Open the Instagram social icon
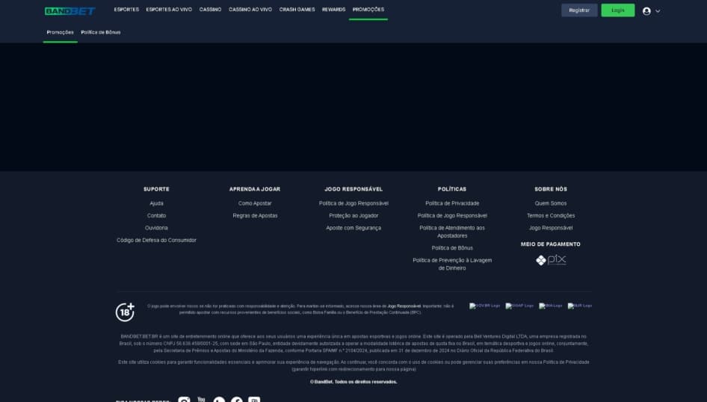The image size is (707, 402). (x=184, y=400)
